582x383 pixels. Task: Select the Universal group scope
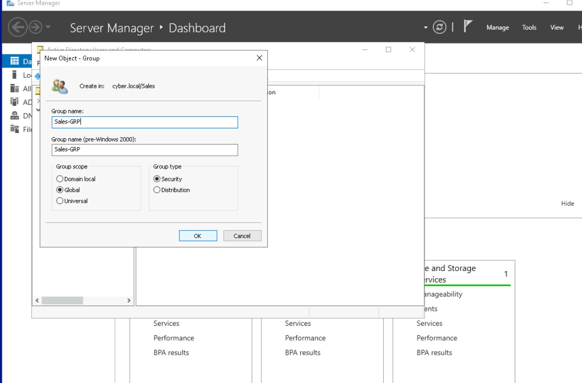(72, 201)
